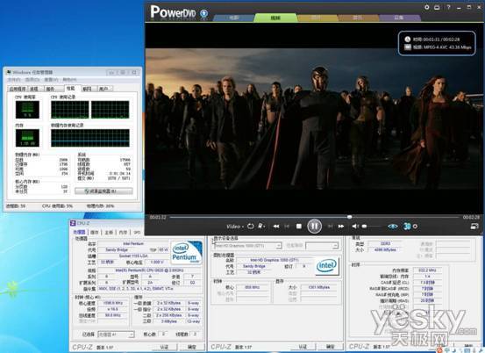Click the CPU usage gauge in Task Manager
Image resolution: width=485 pixels, height=353 pixels.
[27, 109]
